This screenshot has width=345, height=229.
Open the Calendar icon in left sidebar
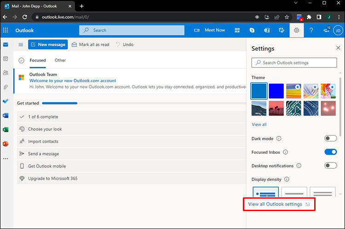coord(6,59)
